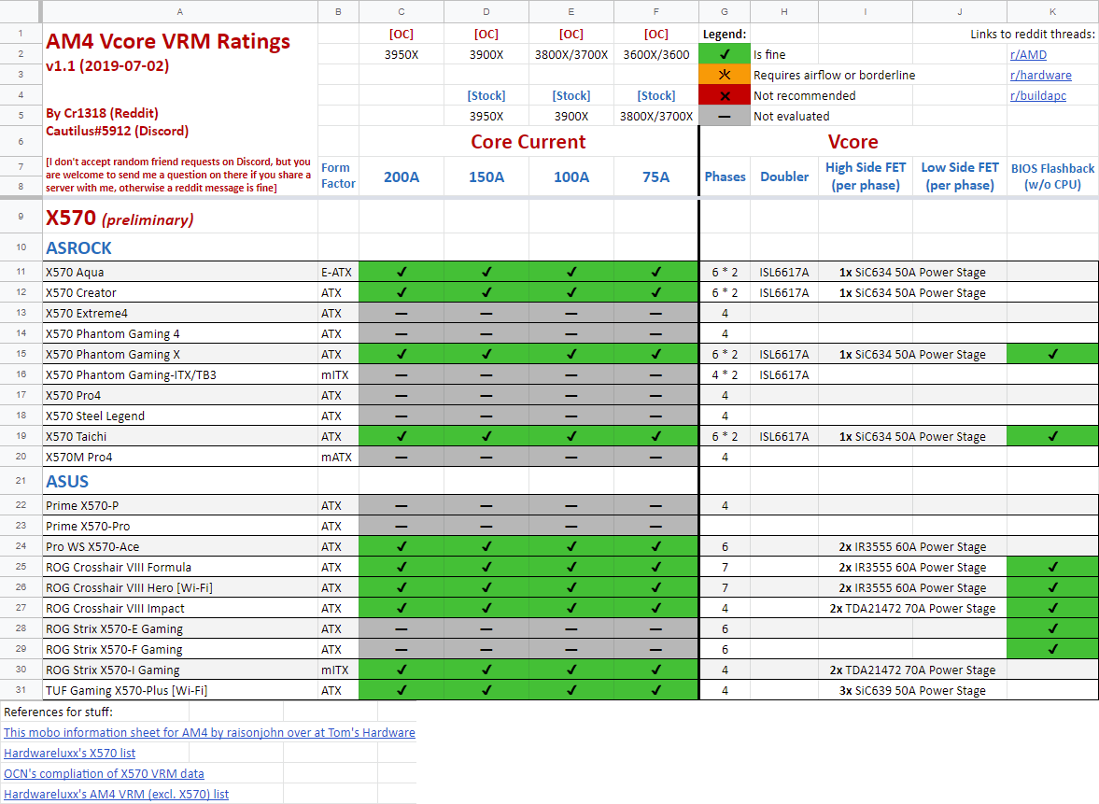1099x804 pixels.
Task: Select the 'X570 Phantom Gaming X' cell
Action: point(180,354)
